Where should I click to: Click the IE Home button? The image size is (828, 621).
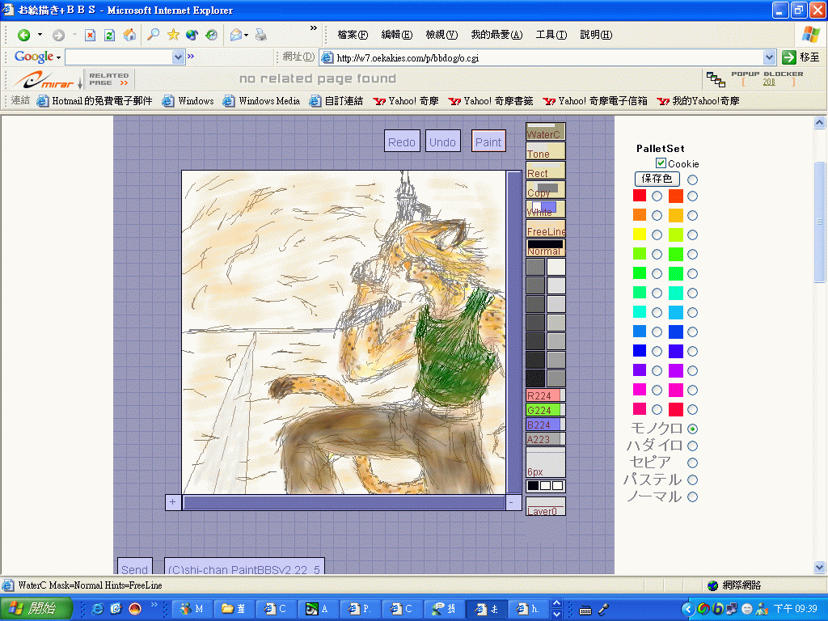coord(129,35)
